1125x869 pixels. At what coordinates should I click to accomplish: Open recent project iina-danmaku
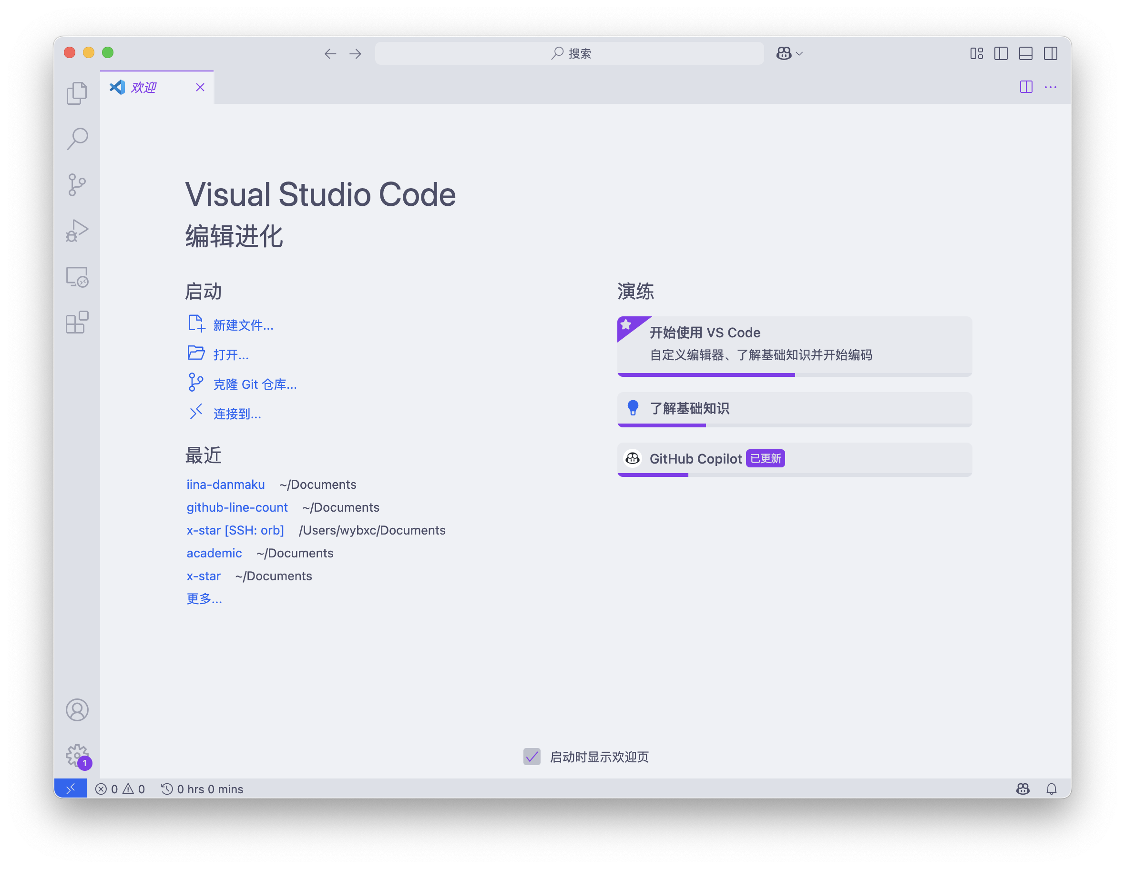(x=225, y=485)
